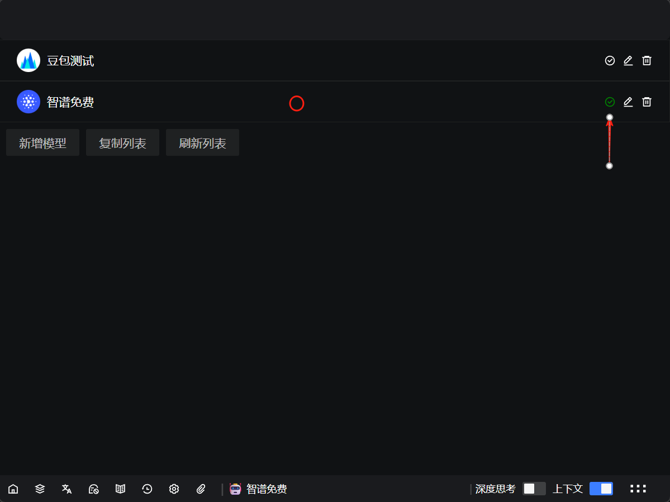Click the document with blocked symbol icon
The width and height of the screenshot is (670, 502).
click(93, 489)
